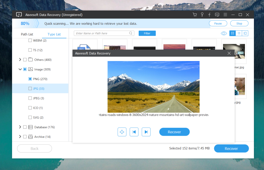Image resolution: width=264 pixels, height=170 pixels.
Task: Switch to list view mode
Action: point(239,33)
